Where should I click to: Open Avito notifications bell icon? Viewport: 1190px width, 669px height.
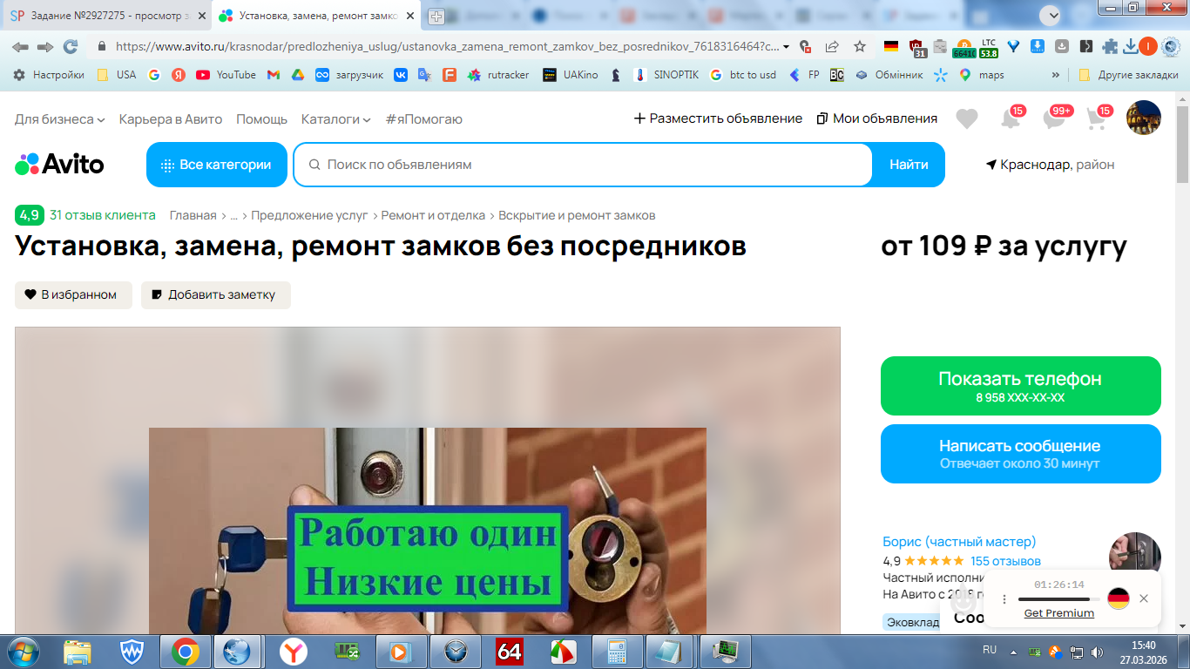(x=1011, y=118)
